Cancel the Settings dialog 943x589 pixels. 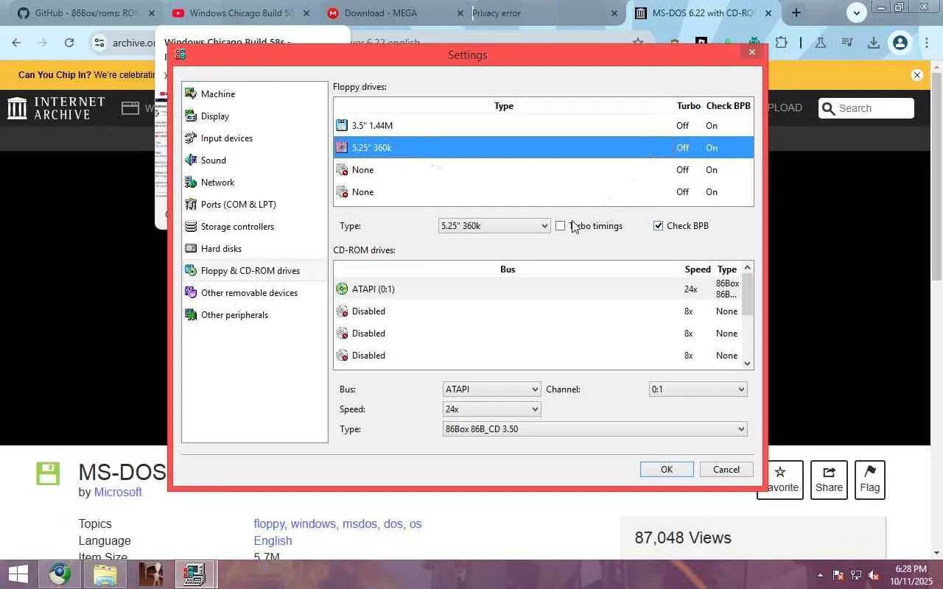point(726,469)
